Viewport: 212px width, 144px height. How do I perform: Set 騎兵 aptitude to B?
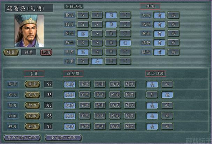click(111, 43)
